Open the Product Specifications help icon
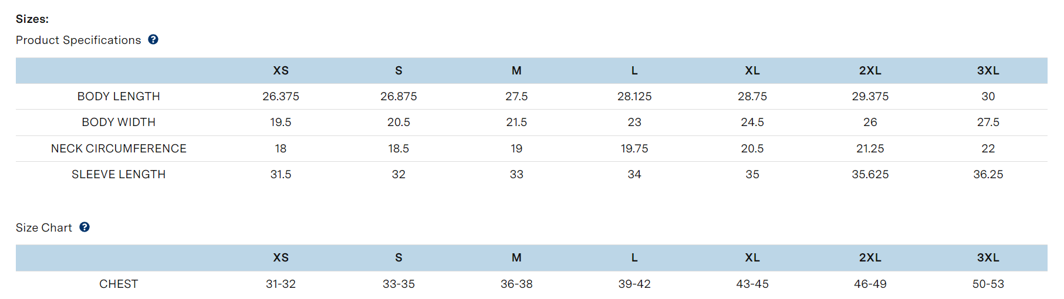 coord(153,39)
